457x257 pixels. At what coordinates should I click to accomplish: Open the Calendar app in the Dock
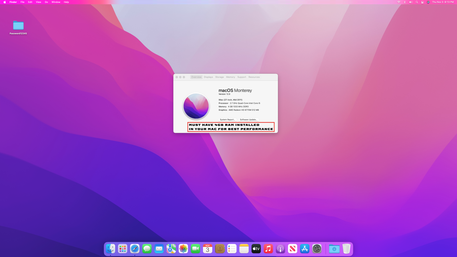click(208, 249)
